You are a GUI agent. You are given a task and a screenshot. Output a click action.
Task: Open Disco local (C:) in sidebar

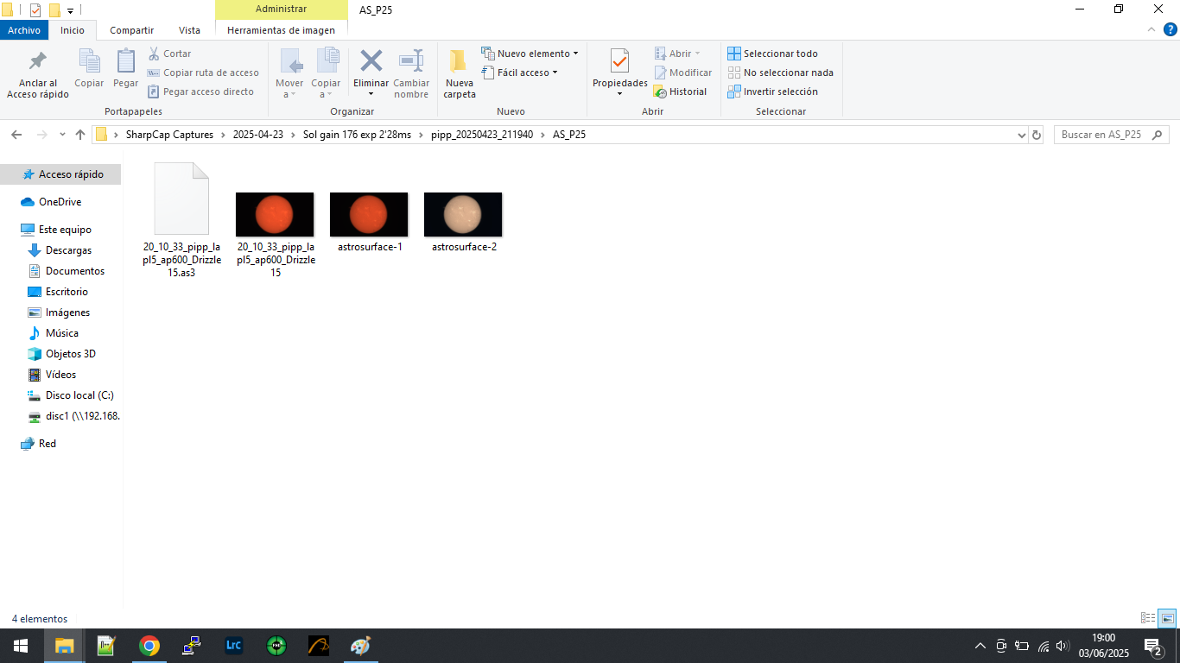(x=79, y=395)
